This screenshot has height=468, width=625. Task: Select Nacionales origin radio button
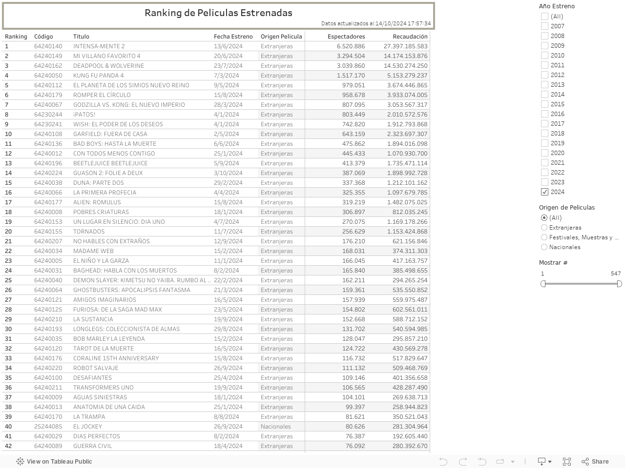click(x=544, y=247)
